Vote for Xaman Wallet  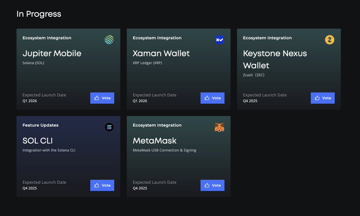click(x=212, y=98)
